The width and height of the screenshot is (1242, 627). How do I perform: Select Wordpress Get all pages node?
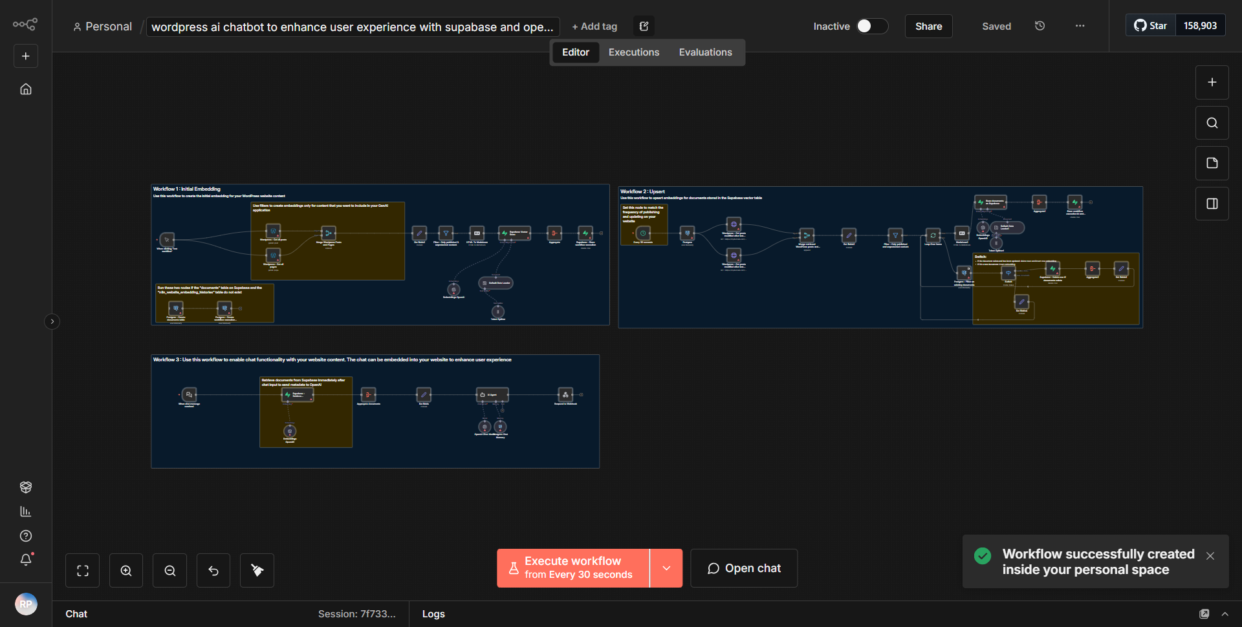click(x=274, y=255)
